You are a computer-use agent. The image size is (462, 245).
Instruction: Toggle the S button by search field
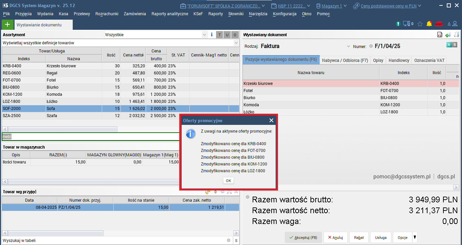pos(236,241)
